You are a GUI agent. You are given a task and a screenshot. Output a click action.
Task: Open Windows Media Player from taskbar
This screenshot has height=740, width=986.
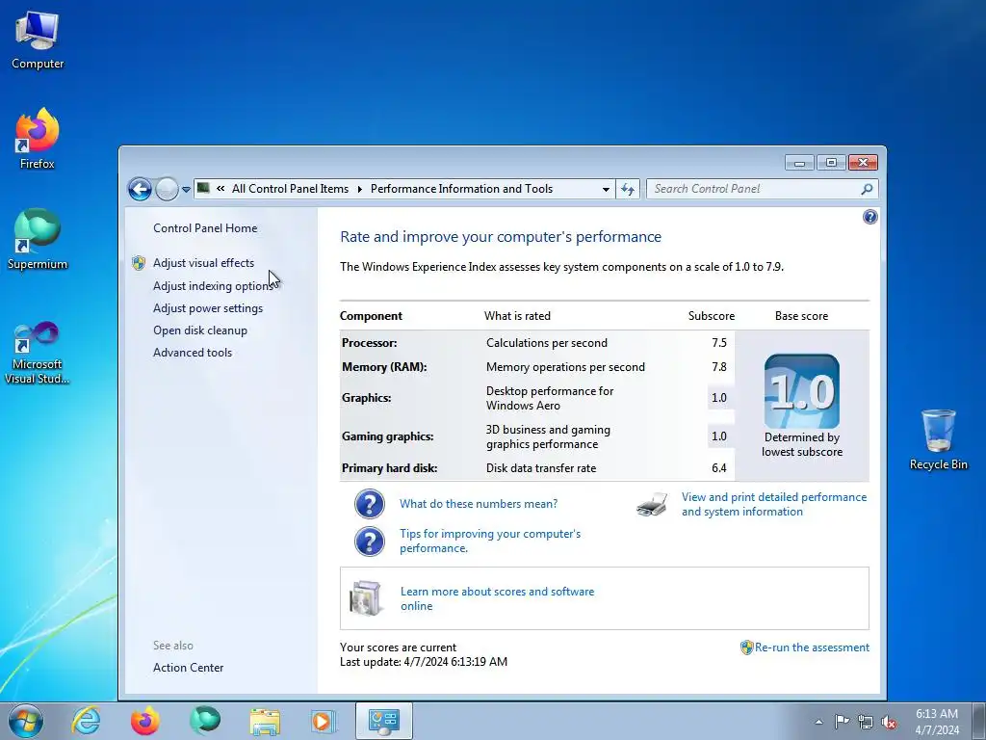pos(324,721)
